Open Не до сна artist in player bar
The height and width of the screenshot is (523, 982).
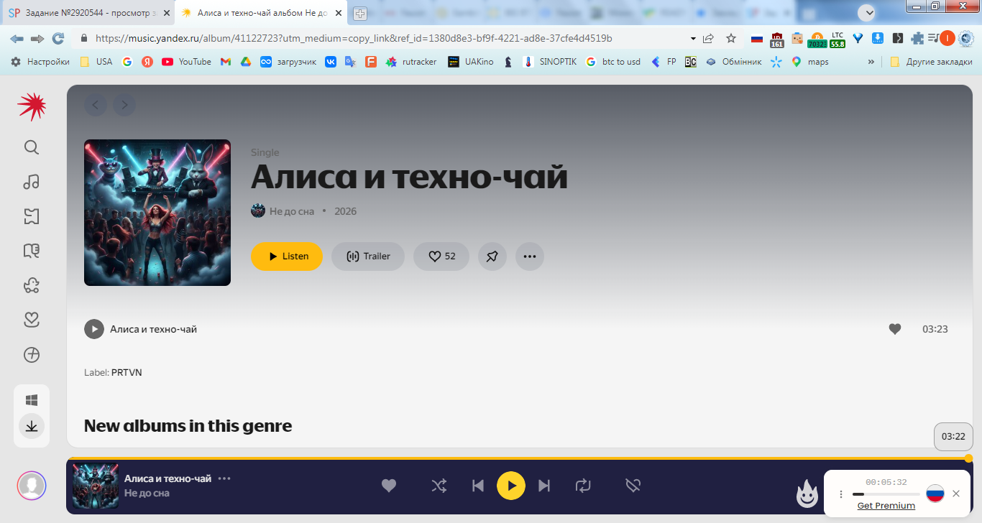[x=147, y=494]
